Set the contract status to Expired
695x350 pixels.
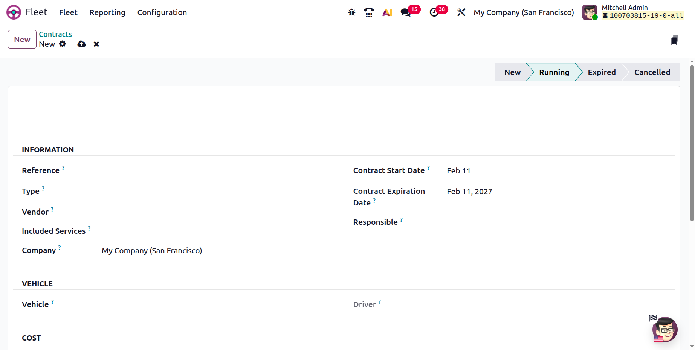[602, 72]
